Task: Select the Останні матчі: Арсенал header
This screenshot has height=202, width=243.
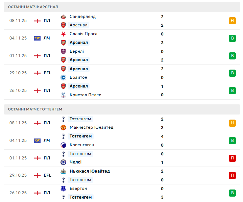Action: (33, 7)
